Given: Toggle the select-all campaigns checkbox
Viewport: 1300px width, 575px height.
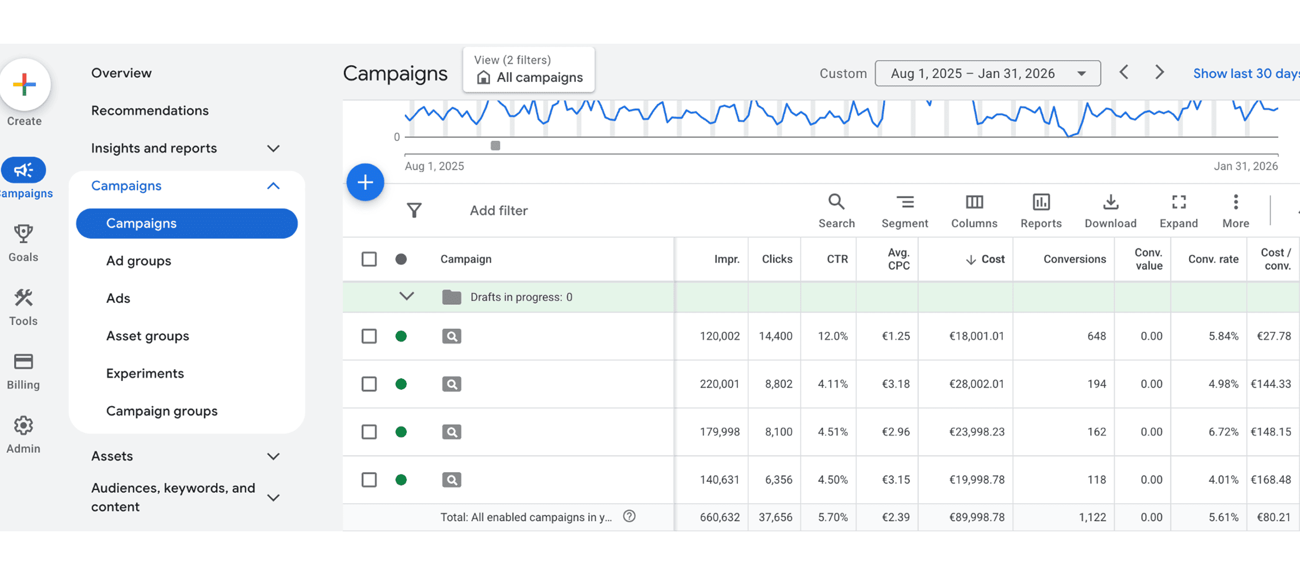Looking at the screenshot, I should coord(369,259).
